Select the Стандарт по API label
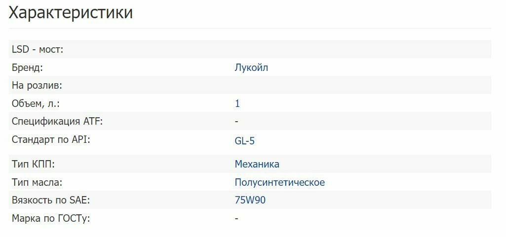506x237 pixels. tap(51, 140)
